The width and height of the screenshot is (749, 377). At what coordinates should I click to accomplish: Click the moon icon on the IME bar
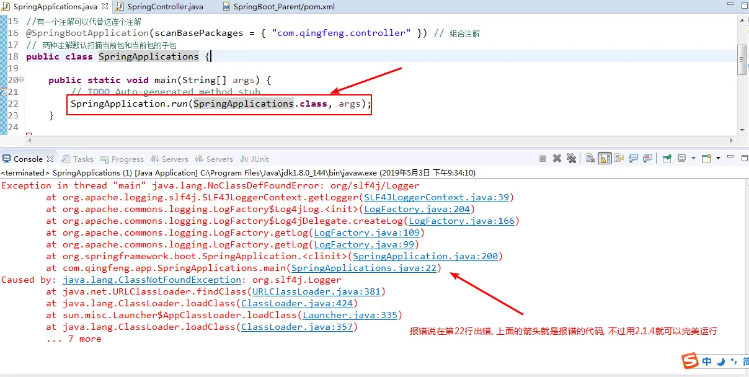720,361
